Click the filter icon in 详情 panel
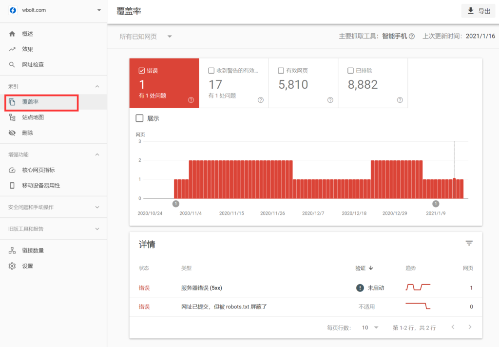 point(469,243)
